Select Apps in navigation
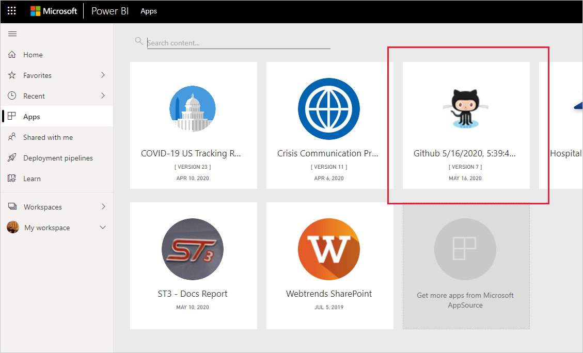This screenshot has height=353, width=583. [x=57, y=116]
